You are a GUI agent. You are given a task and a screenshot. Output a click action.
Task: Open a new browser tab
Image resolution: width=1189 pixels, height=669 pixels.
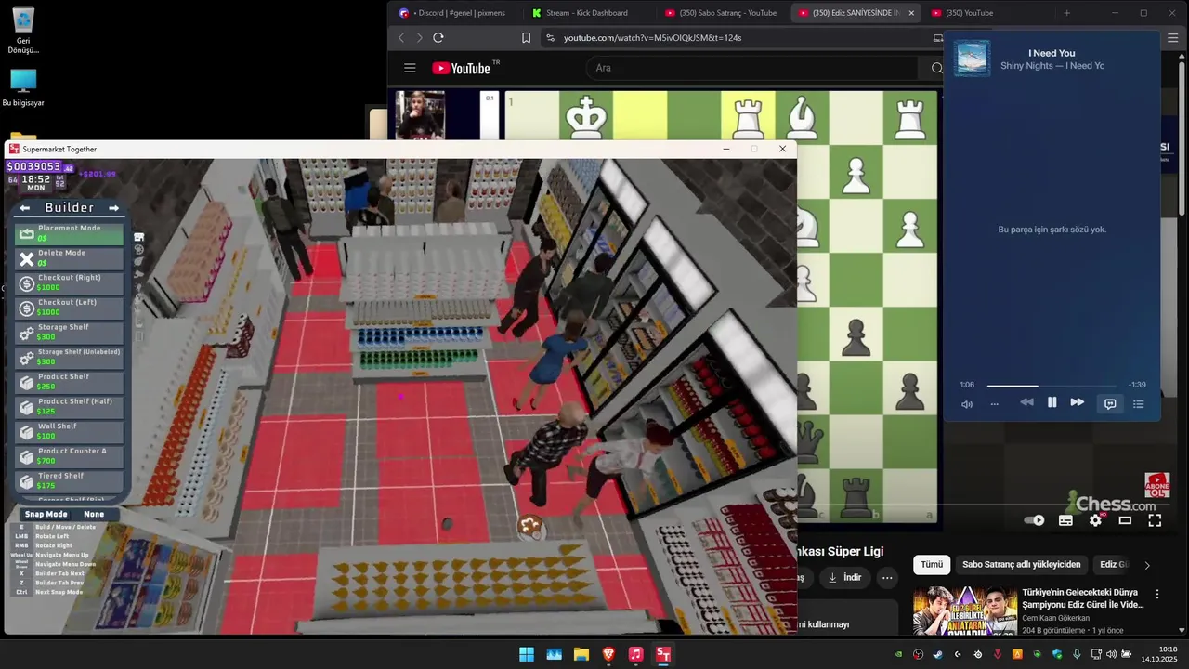pyautogui.click(x=1066, y=13)
